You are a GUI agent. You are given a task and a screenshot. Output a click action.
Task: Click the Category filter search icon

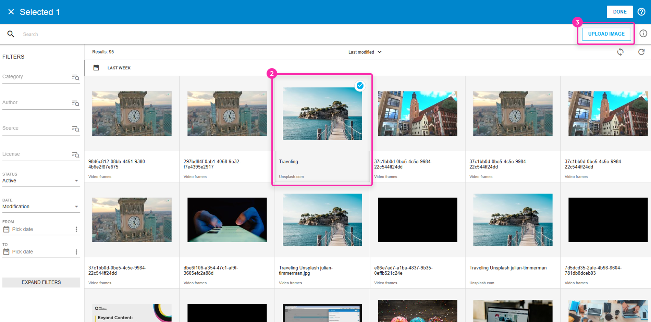75,77
